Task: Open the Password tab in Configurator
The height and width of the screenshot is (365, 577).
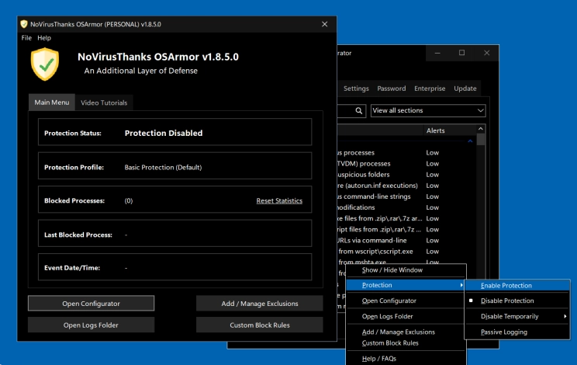Action: point(392,89)
